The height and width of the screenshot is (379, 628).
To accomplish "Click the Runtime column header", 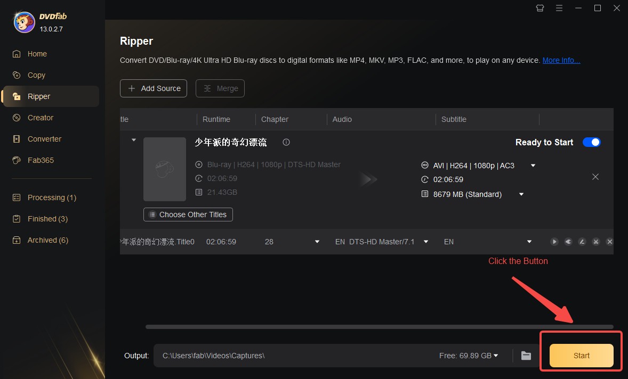I will [216, 119].
